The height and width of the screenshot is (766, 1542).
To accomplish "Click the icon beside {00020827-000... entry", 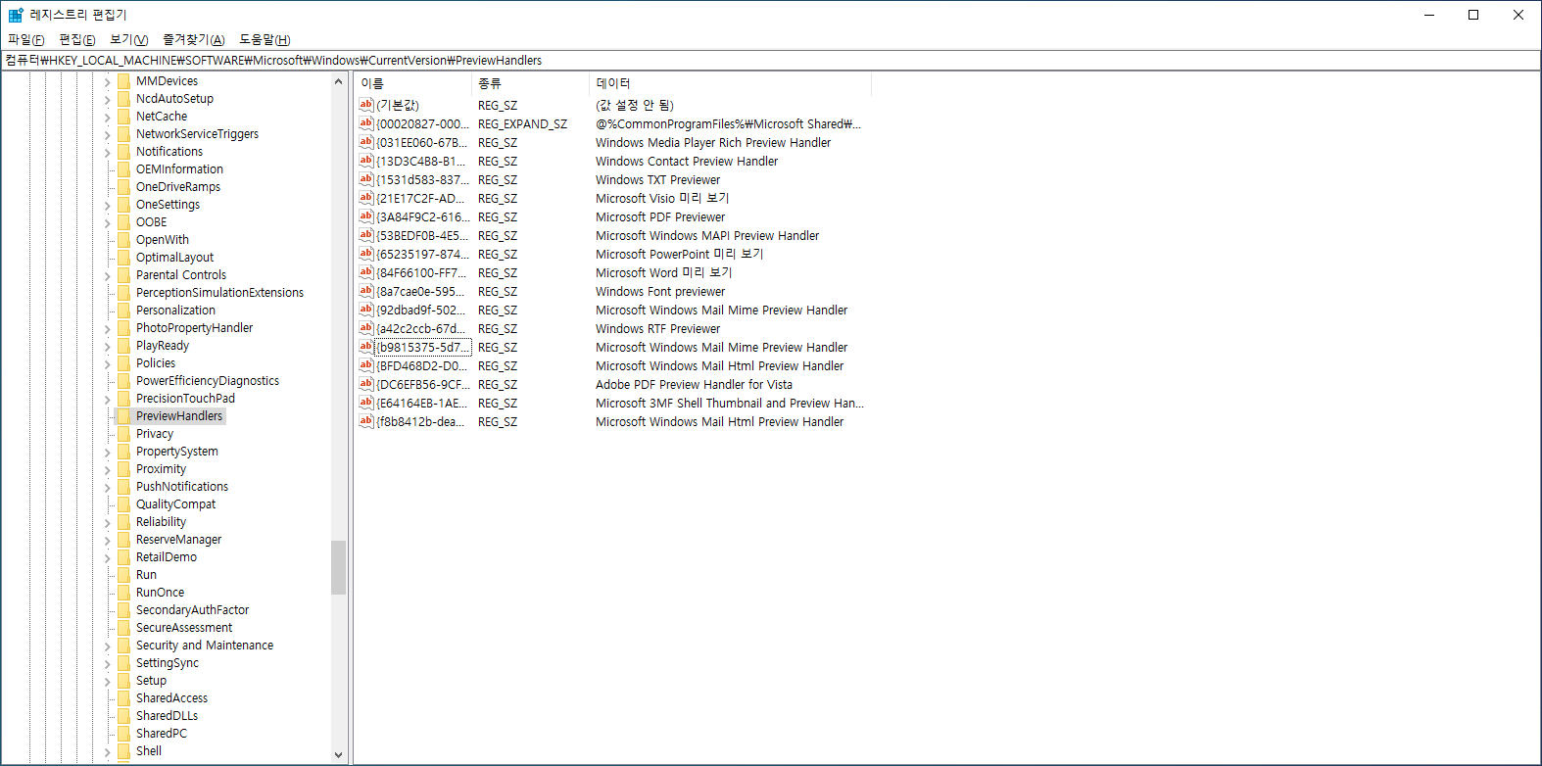I will pos(366,123).
